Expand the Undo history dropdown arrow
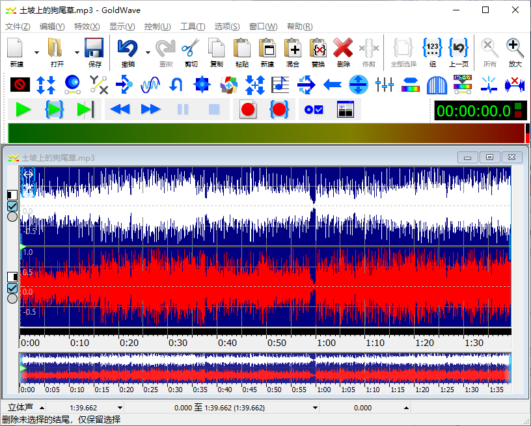Viewport: 531px width, 426px height. (x=148, y=53)
